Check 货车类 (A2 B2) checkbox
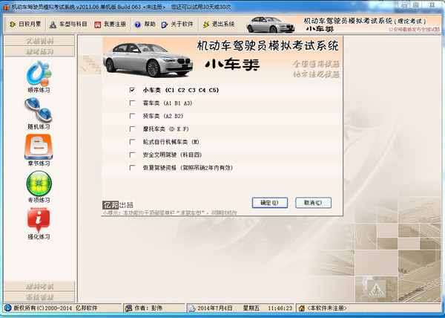The width and height of the screenshot is (445, 318). click(x=132, y=117)
